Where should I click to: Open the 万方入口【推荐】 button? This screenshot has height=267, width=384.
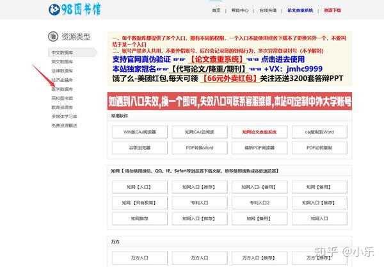(x=259, y=258)
